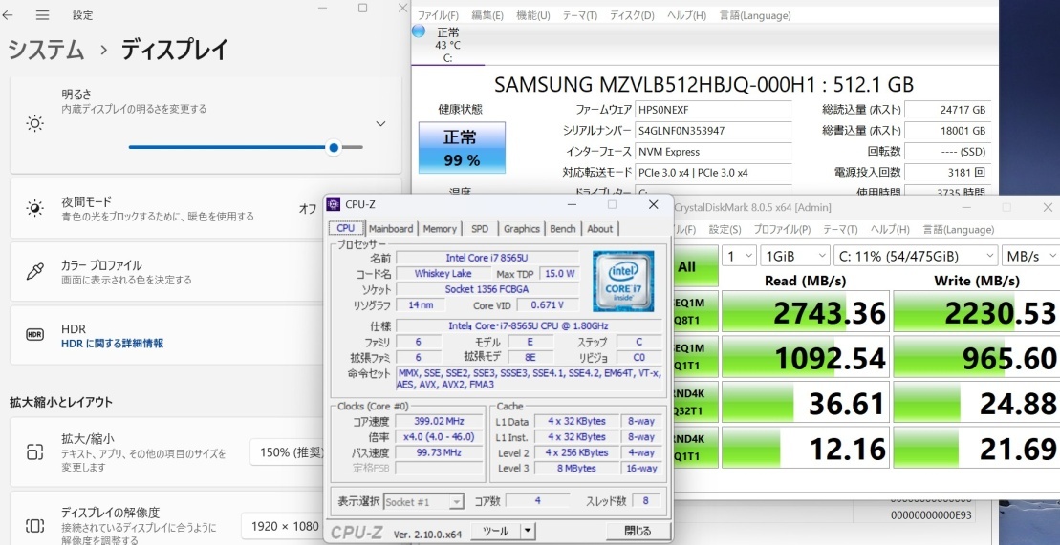
Task: Open the 編集(E) menu in CrystalDiskInfo
Action: [487, 15]
